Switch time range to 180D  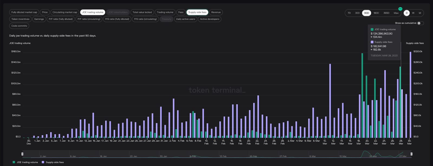[x=376, y=13]
